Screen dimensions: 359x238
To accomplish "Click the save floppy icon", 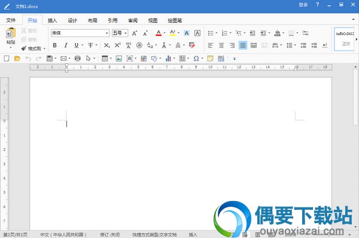I will [x=50, y=59].
